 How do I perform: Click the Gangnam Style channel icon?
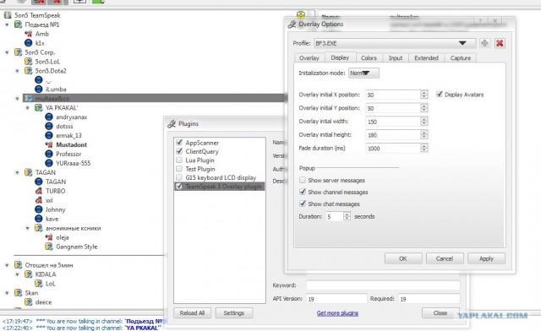49,247
